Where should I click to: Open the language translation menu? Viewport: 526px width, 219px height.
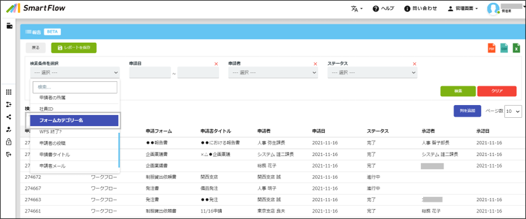coord(357,9)
